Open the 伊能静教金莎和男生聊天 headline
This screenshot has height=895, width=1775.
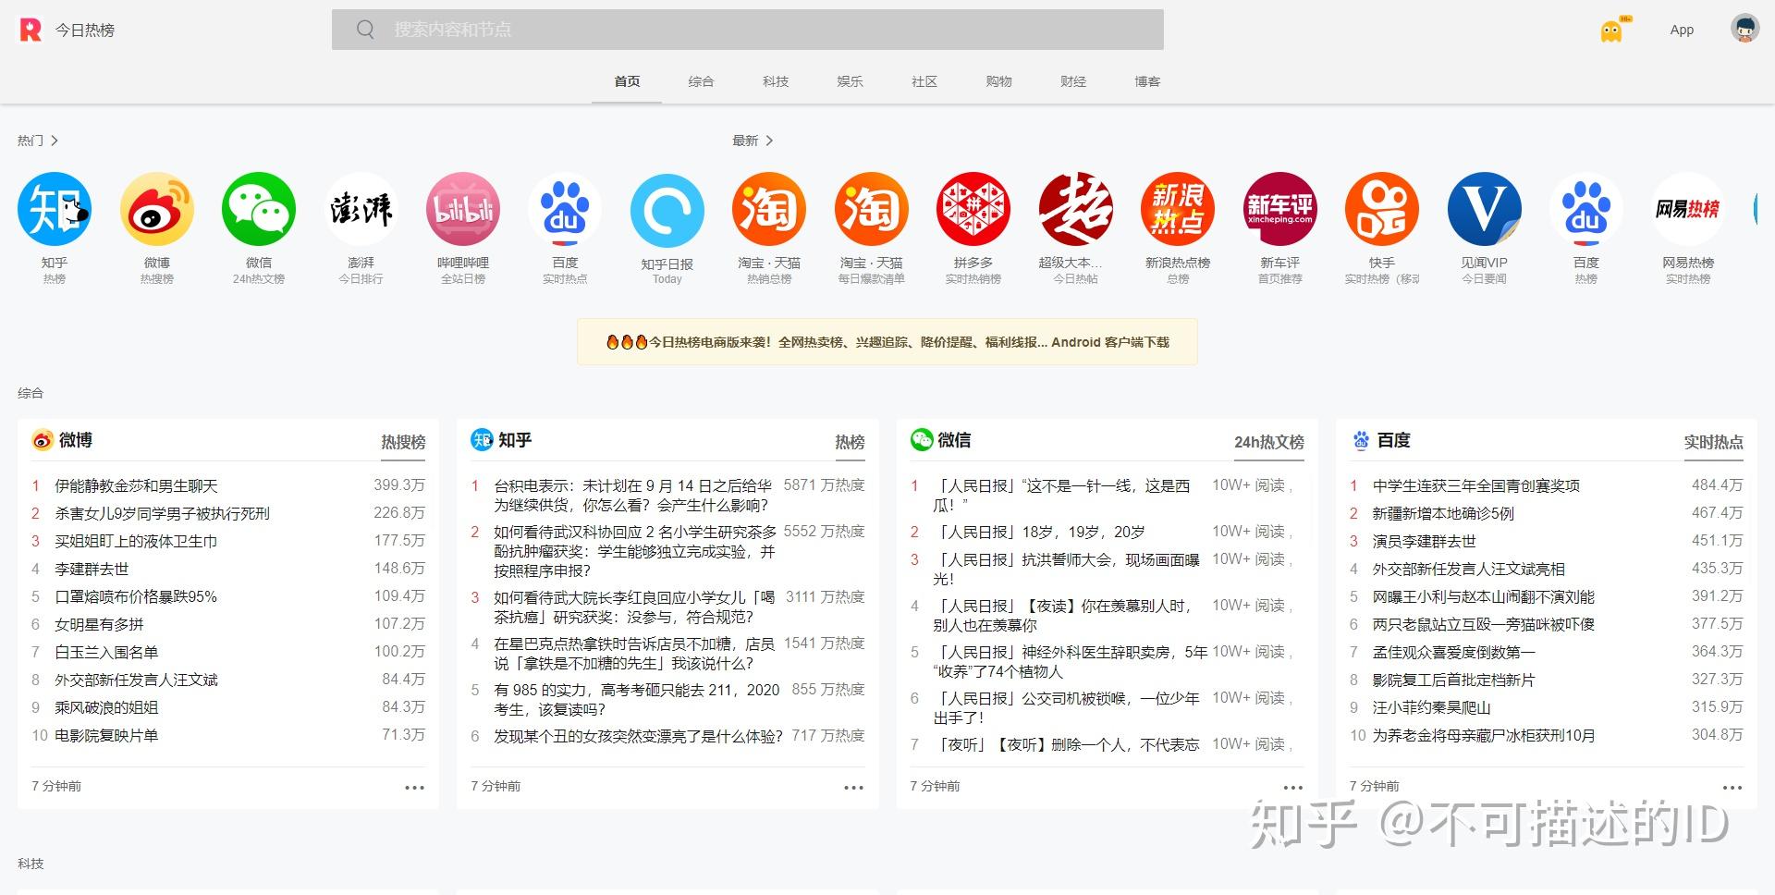click(136, 485)
